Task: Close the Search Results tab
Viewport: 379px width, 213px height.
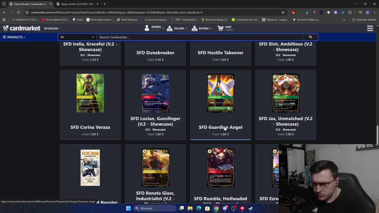Action: point(50,4)
